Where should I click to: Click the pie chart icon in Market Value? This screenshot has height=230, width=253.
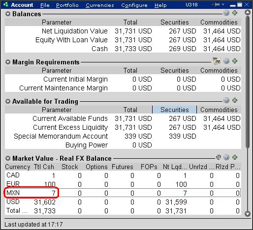tap(219, 157)
